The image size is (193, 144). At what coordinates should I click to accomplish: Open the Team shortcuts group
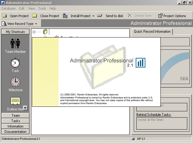pyautogui.click(x=15, y=115)
